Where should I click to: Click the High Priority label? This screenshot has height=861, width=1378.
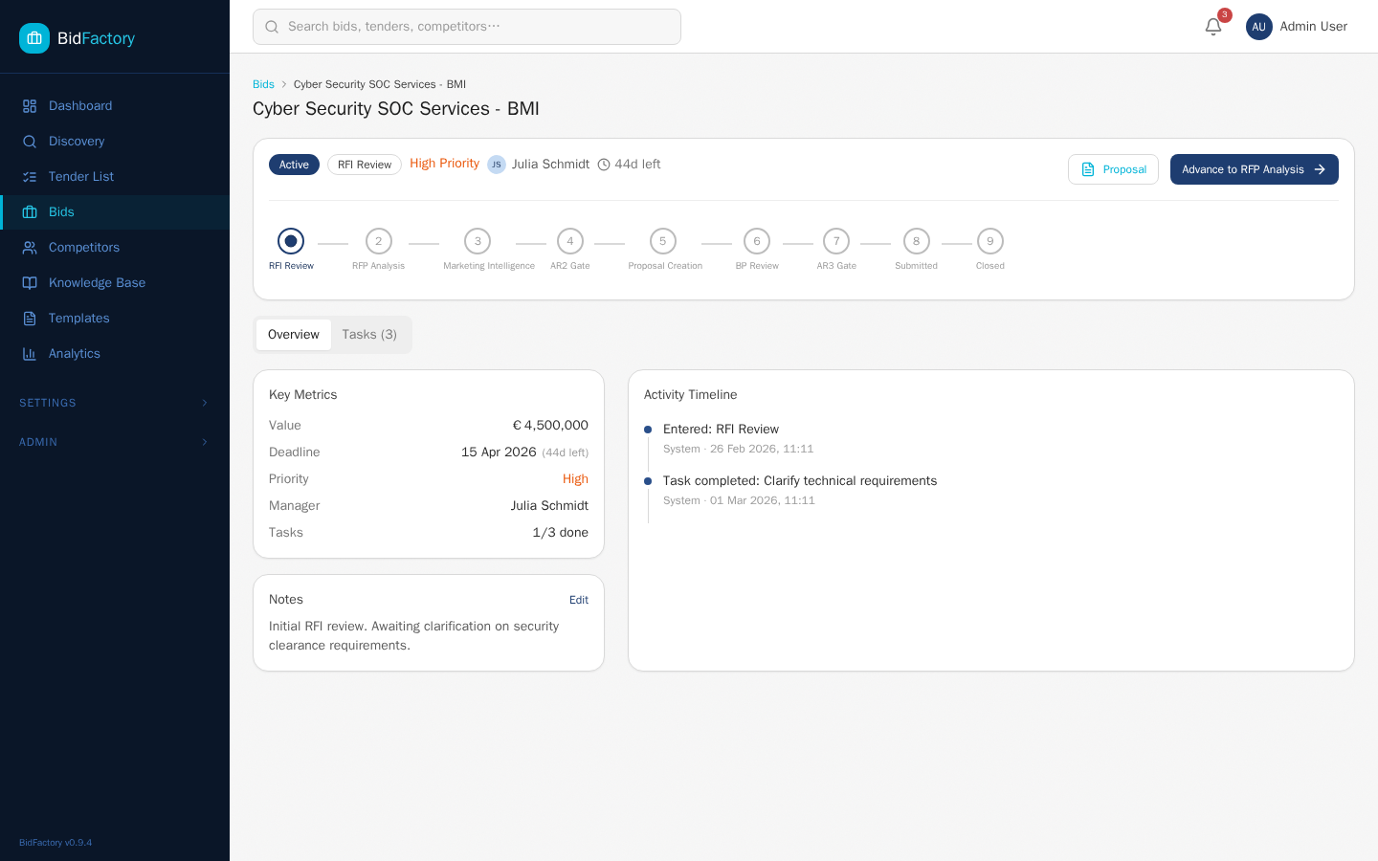coord(445,164)
